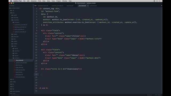Open the tab list dropdown arrow
171x96 pixels.
[x=161, y=6]
